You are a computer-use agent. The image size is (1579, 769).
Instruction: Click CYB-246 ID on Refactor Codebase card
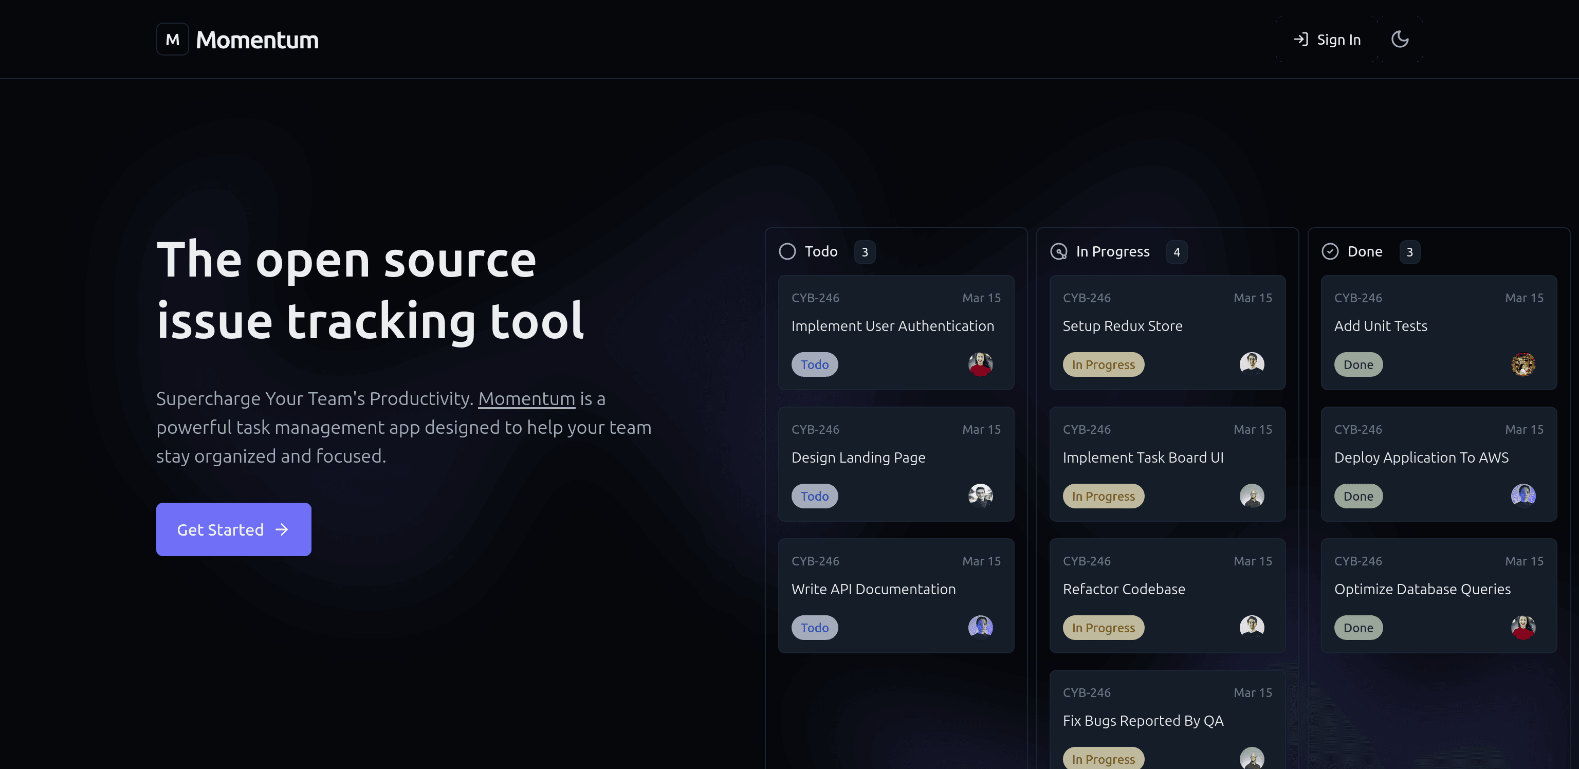(x=1087, y=560)
